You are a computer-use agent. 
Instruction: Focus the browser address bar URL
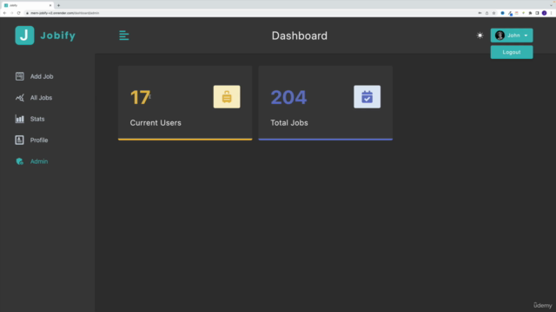[x=64, y=13]
